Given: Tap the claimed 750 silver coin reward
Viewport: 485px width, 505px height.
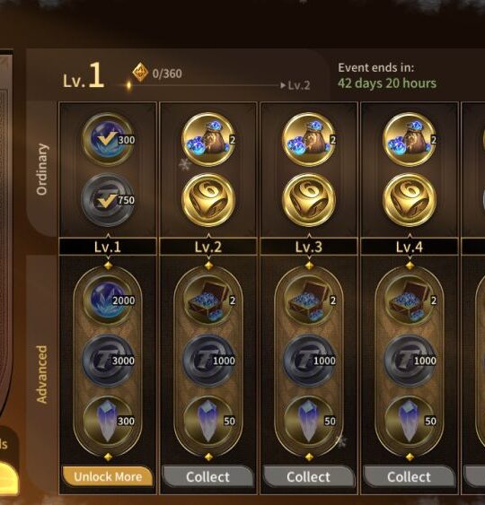Looking at the screenshot, I should (108, 200).
